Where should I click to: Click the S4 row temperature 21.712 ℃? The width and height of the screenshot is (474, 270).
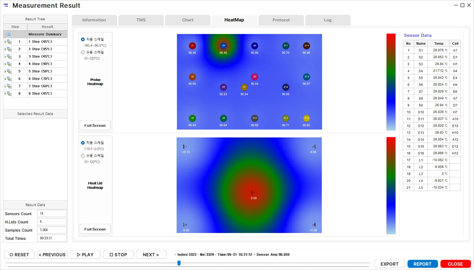439,71
